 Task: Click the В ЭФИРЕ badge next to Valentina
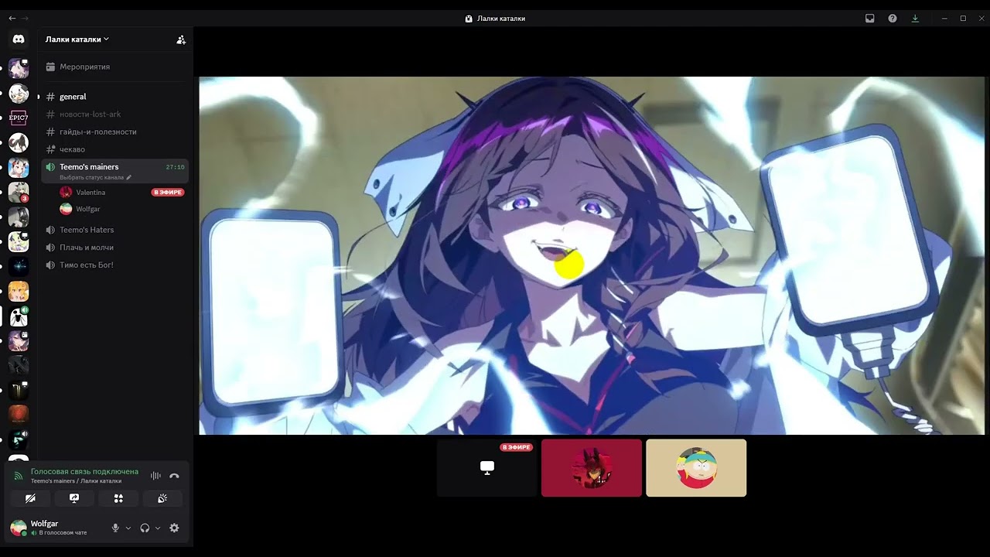tap(168, 192)
